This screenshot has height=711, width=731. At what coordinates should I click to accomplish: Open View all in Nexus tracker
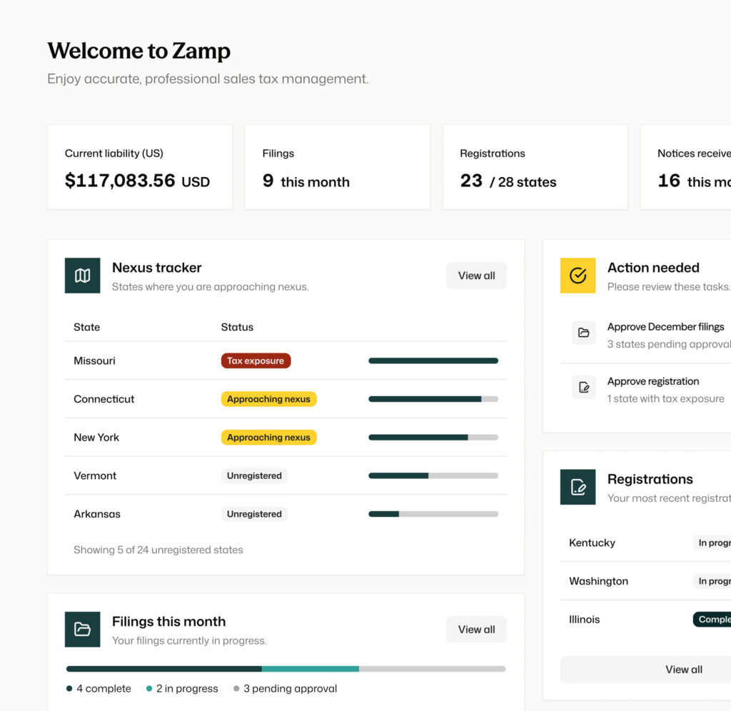[476, 276]
